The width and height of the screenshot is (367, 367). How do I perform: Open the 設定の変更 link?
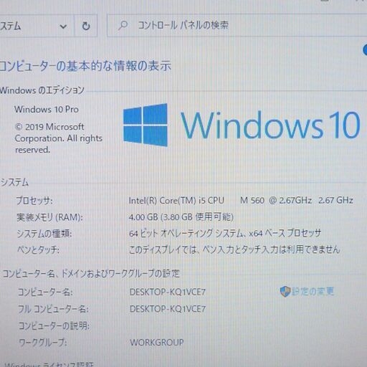(313, 291)
